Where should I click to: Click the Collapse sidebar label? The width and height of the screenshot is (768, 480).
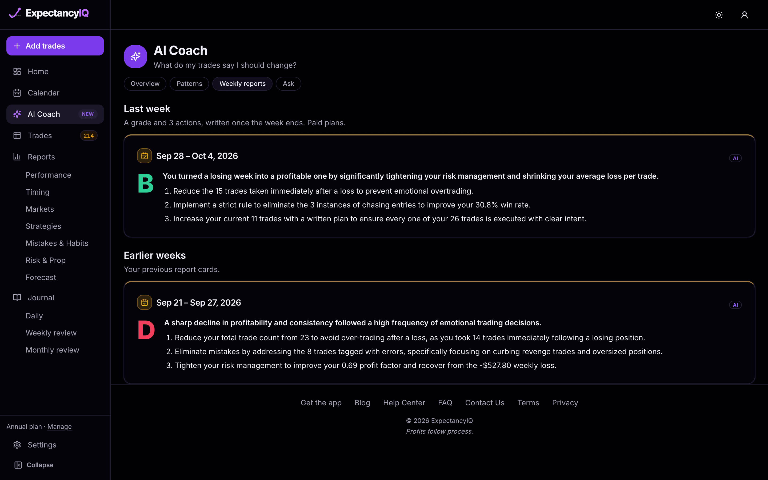click(40, 465)
